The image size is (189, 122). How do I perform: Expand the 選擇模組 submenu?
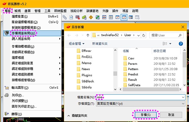coord(32,58)
